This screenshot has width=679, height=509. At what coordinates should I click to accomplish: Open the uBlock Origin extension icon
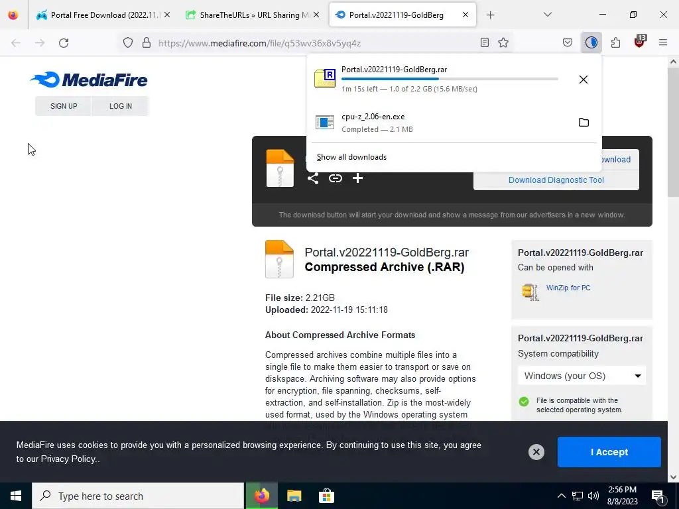coord(640,42)
